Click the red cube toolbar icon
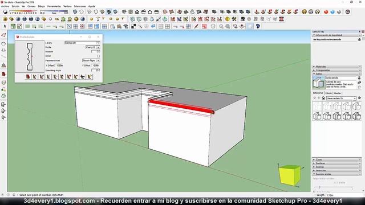 (x=326, y=11)
